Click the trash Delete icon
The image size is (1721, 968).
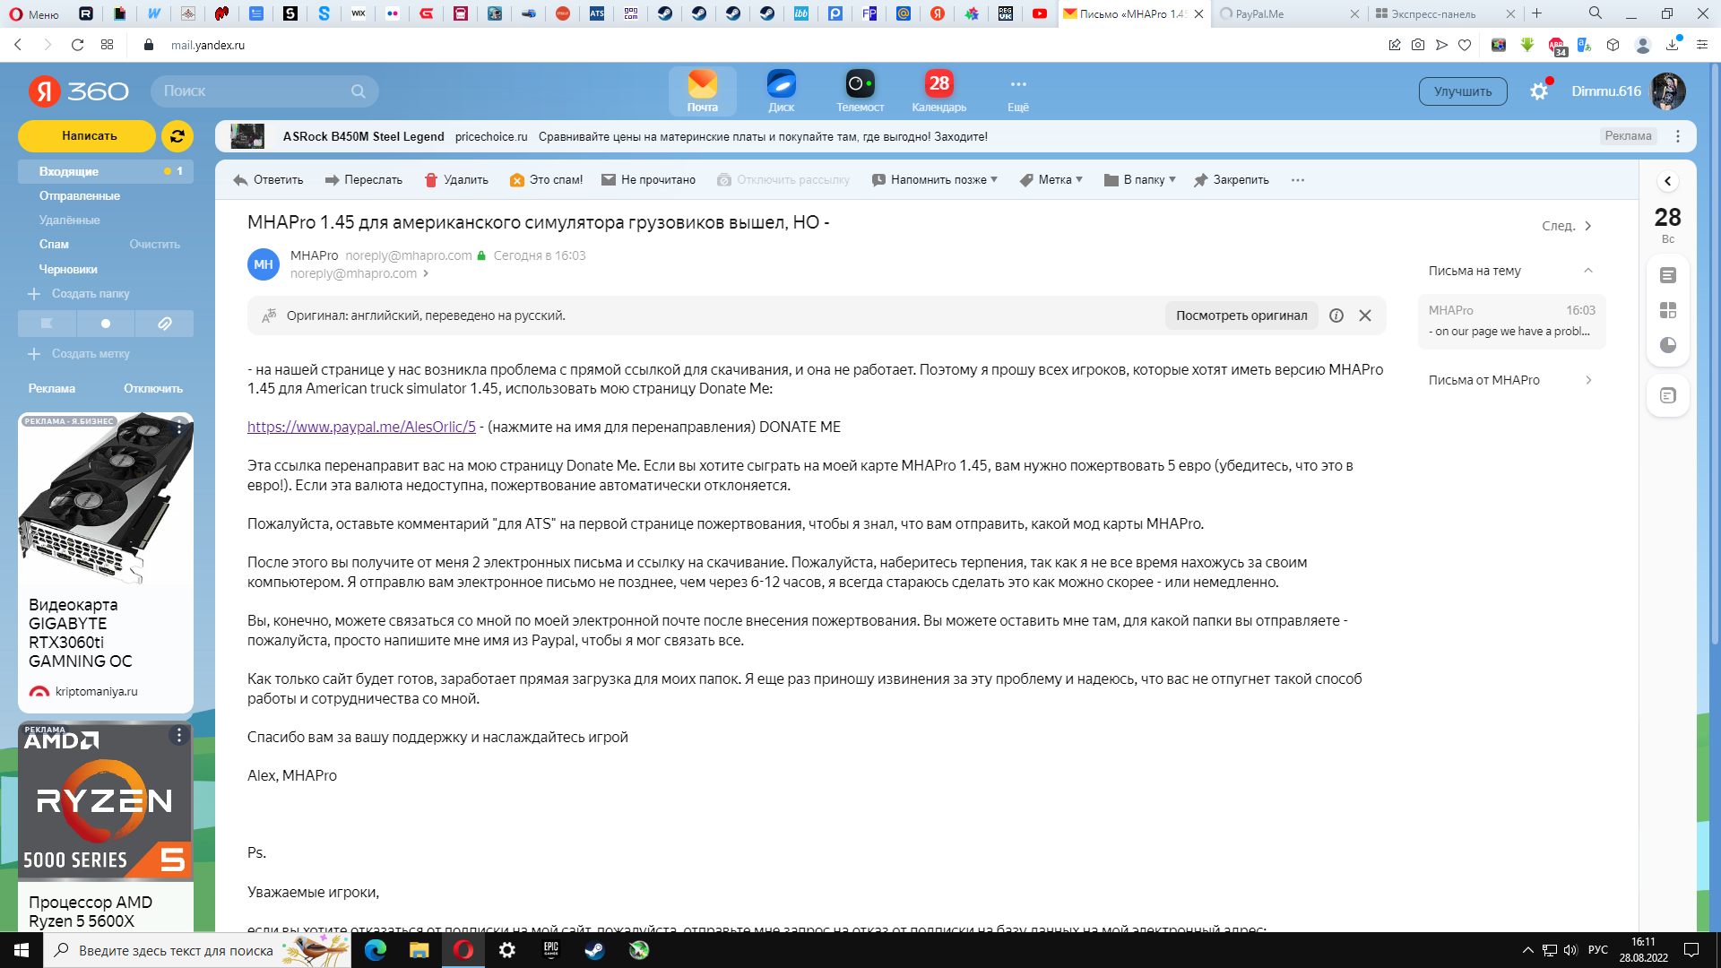point(431,180)
